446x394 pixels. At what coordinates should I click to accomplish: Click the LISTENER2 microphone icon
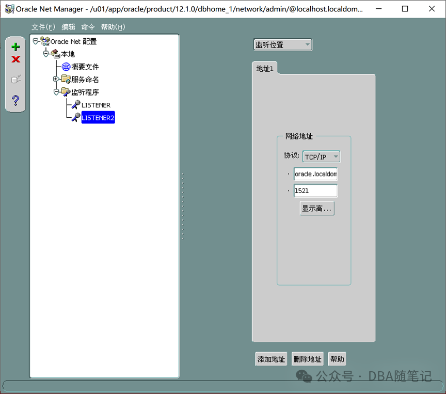coord(76,117)
